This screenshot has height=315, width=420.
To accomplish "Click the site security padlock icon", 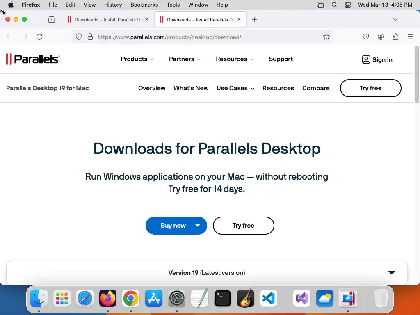I will click(90, 37).
